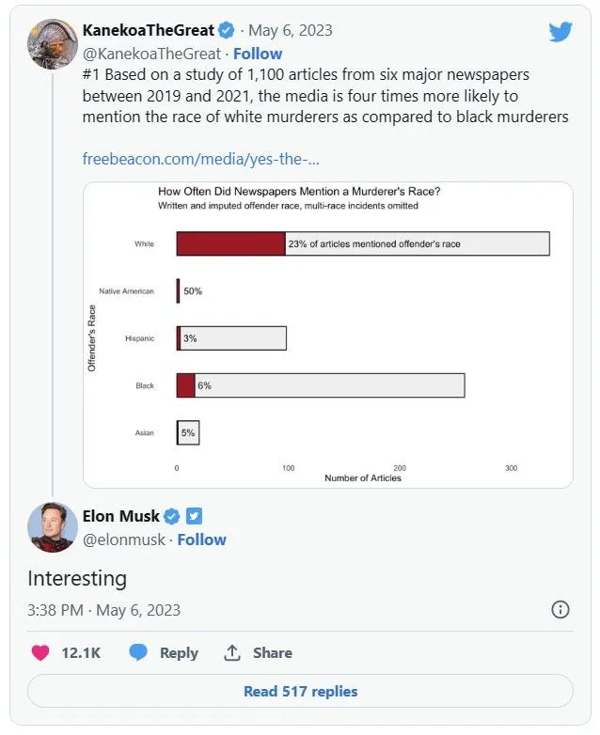Click KanekoaTheGreat's verified badge
600x735 pixels.
click(227, 30)
